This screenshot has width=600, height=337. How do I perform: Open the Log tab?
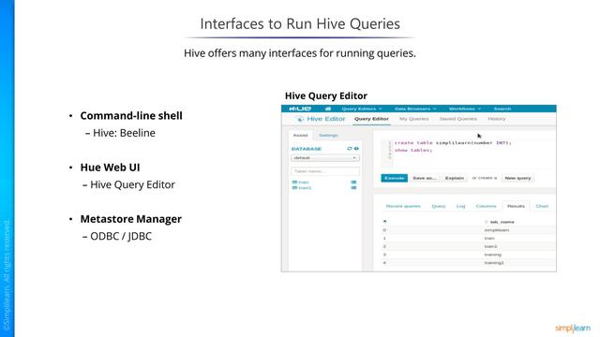(460, 206)
